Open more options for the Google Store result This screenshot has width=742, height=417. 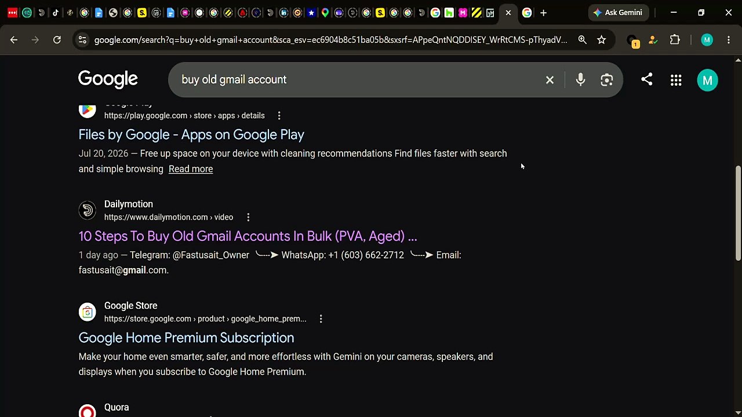coord(321,319)
